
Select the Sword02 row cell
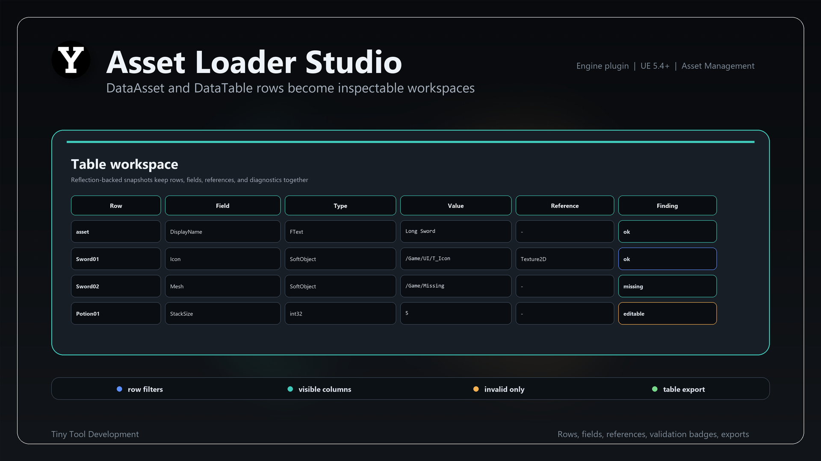pos(116,286)
